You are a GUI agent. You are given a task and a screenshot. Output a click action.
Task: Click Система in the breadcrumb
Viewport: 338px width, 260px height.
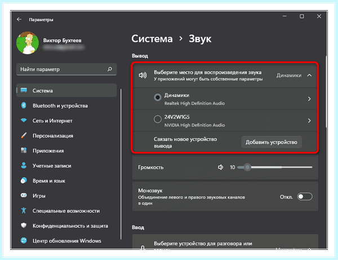pyautogui.click(x=152, y=39)
